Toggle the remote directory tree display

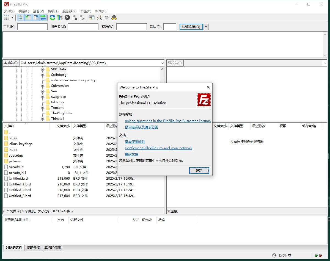35,18
